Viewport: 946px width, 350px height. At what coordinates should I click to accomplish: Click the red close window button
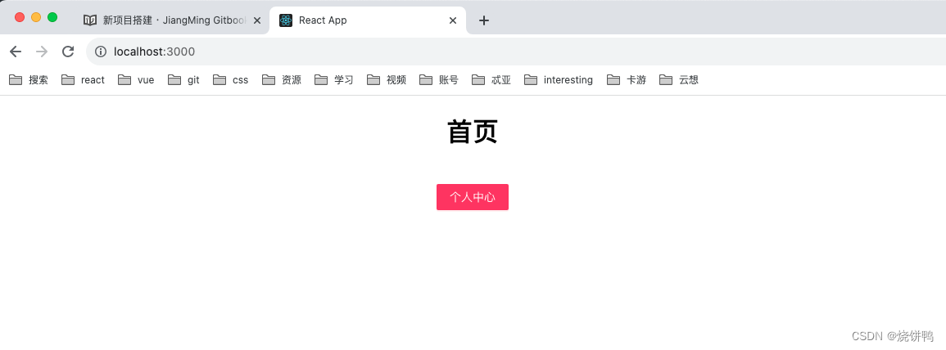pos(20,17)
